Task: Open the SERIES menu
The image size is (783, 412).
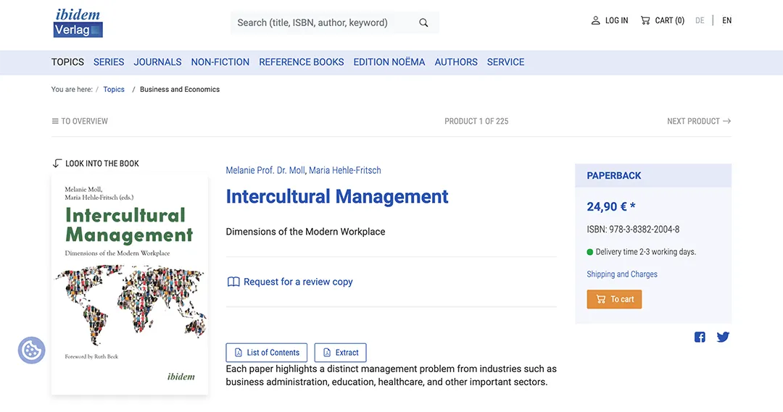Action: pyautogui.click(x=108, y=62)
